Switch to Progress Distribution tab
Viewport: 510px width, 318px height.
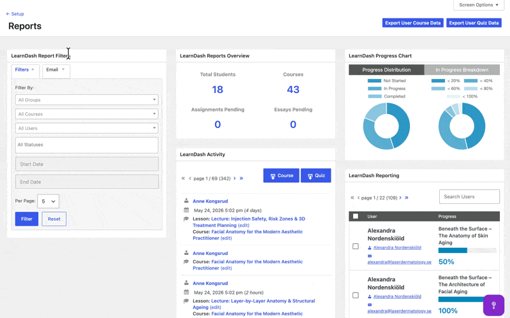coord(386,69)
